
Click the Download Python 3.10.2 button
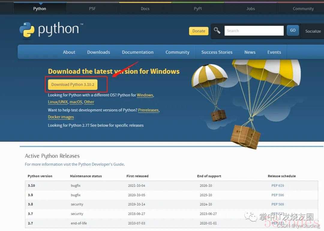point(73,84)
